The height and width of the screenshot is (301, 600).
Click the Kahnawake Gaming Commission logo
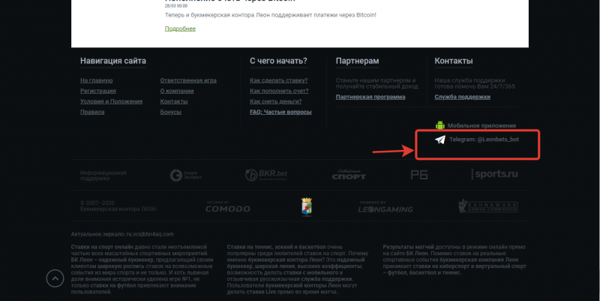[x=488, y=206]
